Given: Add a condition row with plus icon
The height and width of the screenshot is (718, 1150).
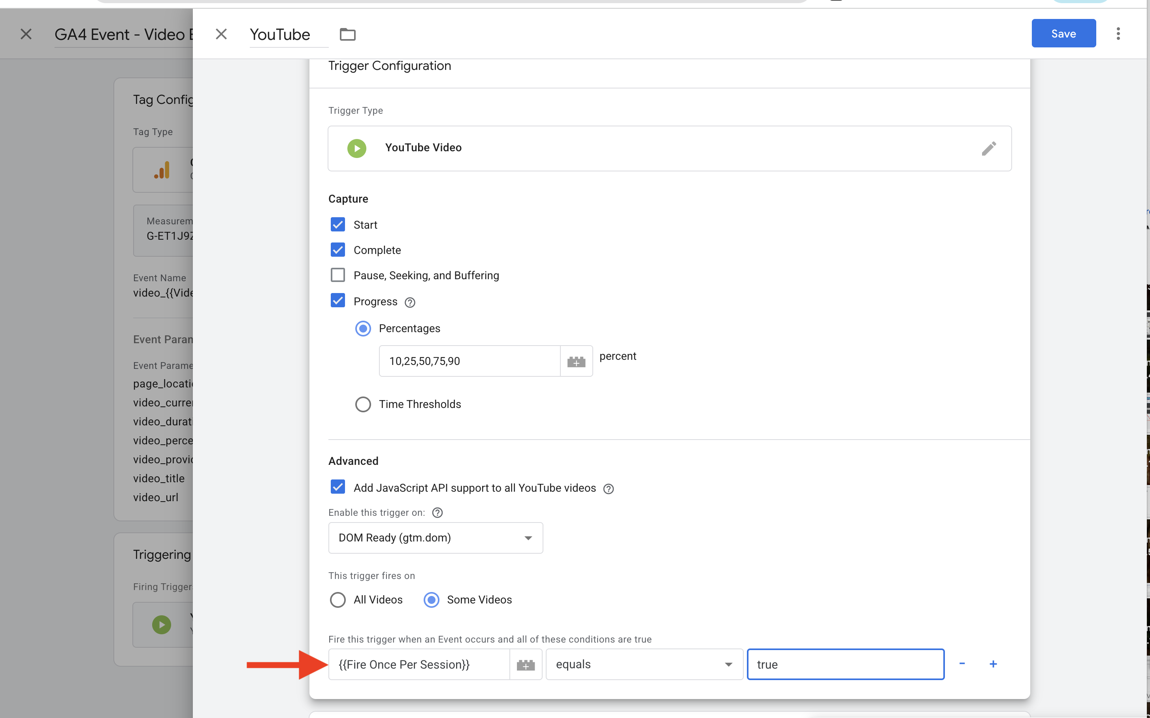Looking at the screenshot, I should point(993,664).
